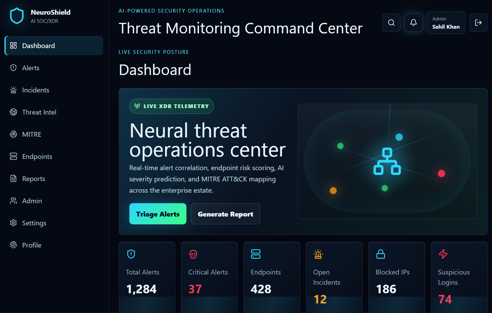Click the network node icon in telemetry graphic

pos(387,161)
